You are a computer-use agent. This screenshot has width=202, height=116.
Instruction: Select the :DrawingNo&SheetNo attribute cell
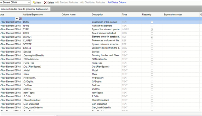(x=42, y=56)
